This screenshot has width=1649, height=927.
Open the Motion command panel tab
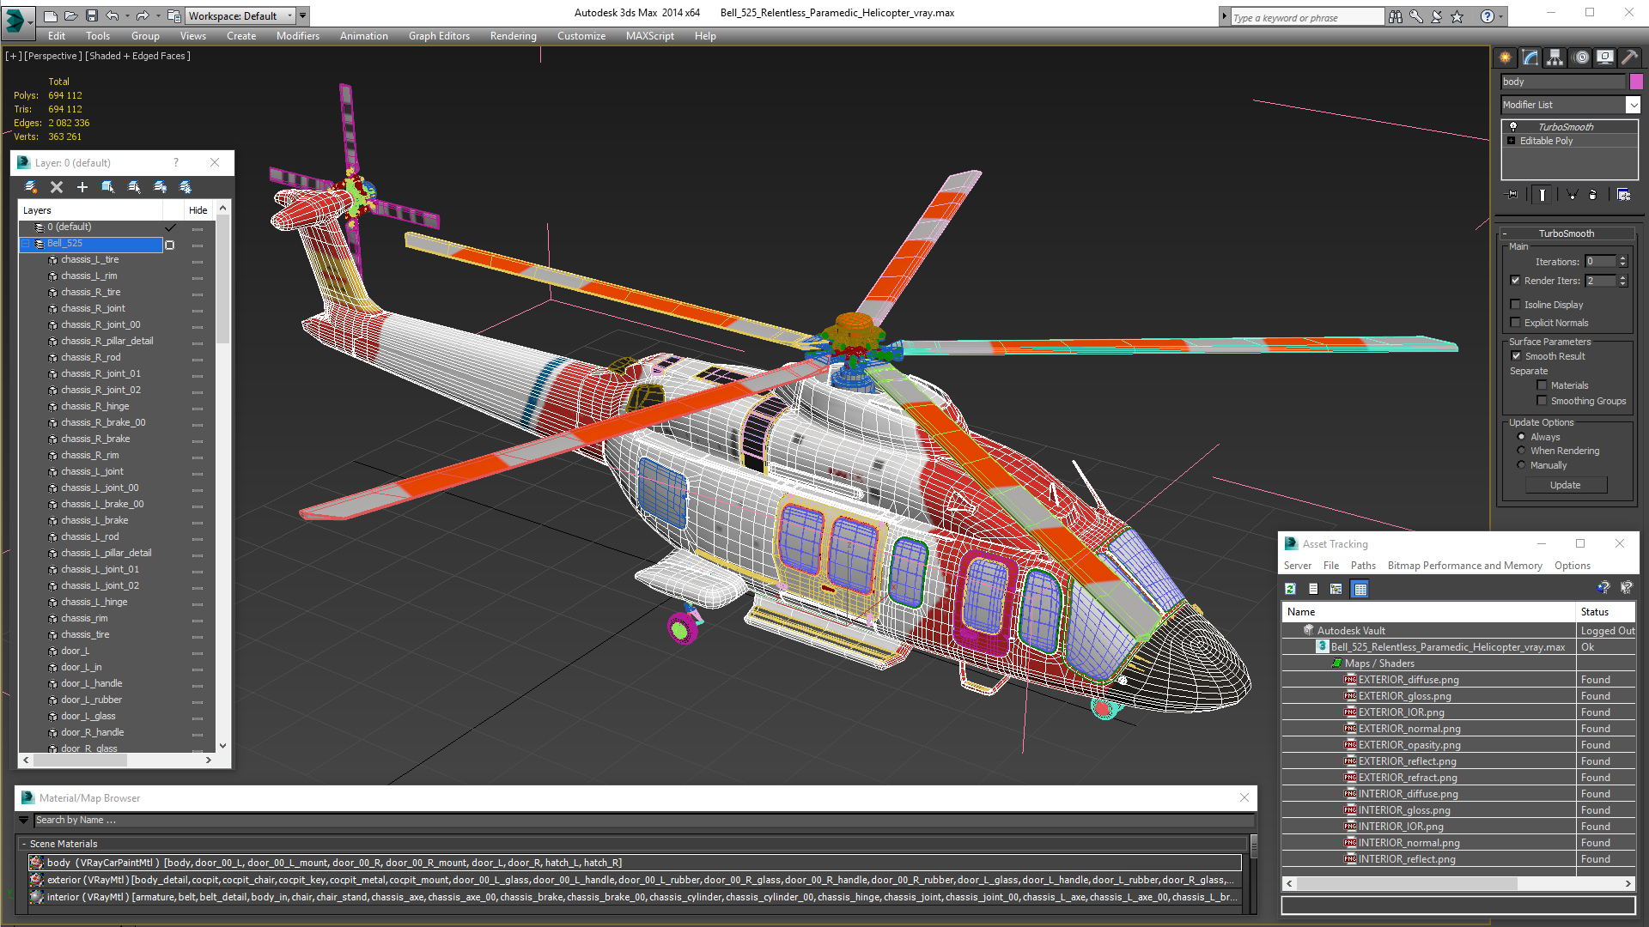1581,58
